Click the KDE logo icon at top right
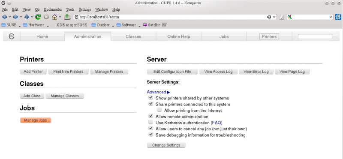Screen dimensions: 343x159 point(338,17)
